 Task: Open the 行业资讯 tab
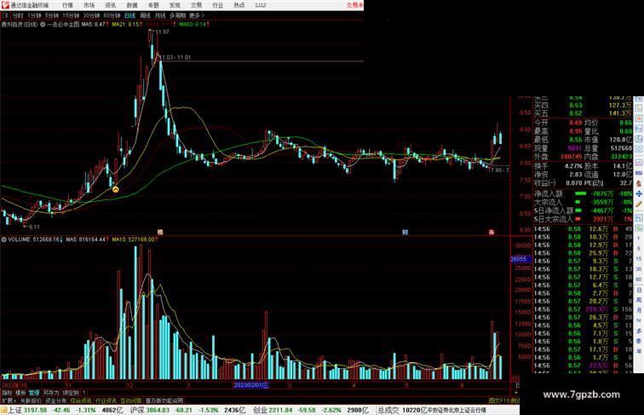click(106, 401)
